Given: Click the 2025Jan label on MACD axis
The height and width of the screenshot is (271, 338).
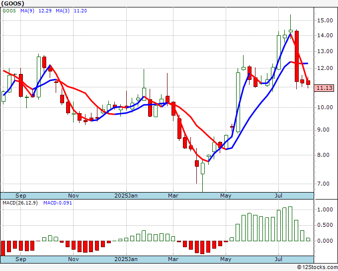Looking at the screenshot, I should [126, 259].
